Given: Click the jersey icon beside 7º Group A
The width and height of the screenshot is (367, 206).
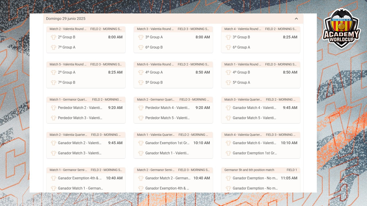Looking at the screenshot, I should [x=54, y=47].
